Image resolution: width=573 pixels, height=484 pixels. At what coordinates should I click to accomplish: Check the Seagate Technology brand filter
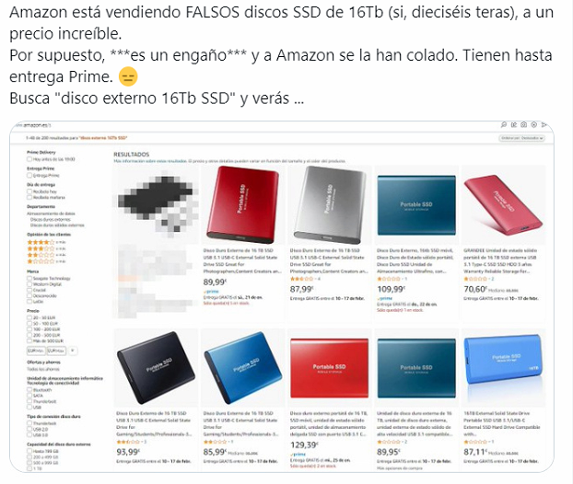(29, 279)
